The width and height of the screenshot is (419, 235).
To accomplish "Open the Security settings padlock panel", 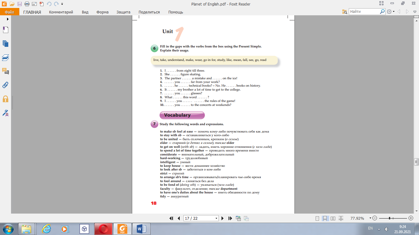I will [x=6, y=99].
